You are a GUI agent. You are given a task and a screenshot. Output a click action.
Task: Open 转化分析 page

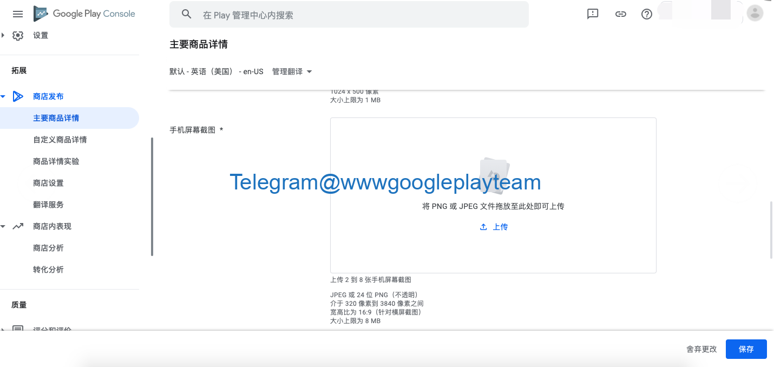click(48, 270)
